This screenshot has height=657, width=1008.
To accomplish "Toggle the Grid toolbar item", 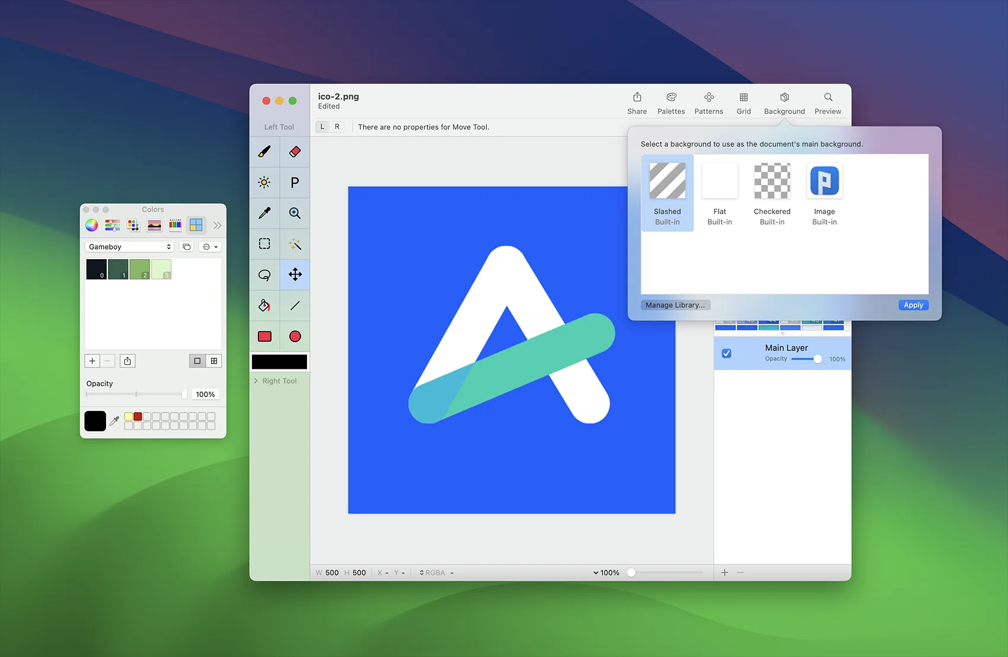I will point(744,103).
